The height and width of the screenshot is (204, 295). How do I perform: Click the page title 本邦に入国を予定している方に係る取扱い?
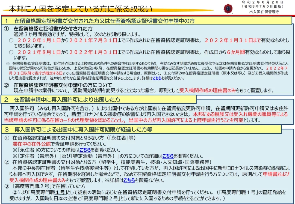click(x=81, y=9)
